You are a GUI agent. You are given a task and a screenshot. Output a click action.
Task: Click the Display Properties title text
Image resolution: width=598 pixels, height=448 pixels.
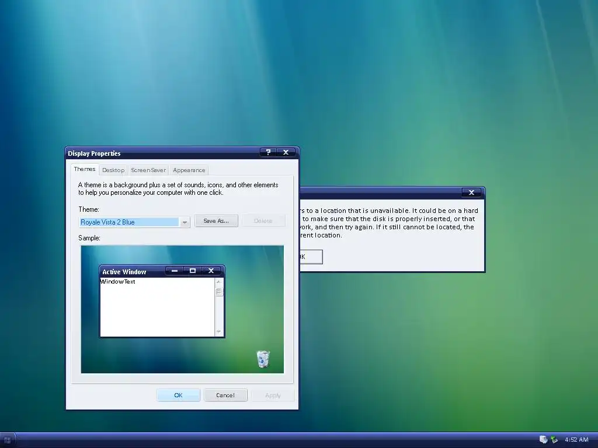[94, 153]
